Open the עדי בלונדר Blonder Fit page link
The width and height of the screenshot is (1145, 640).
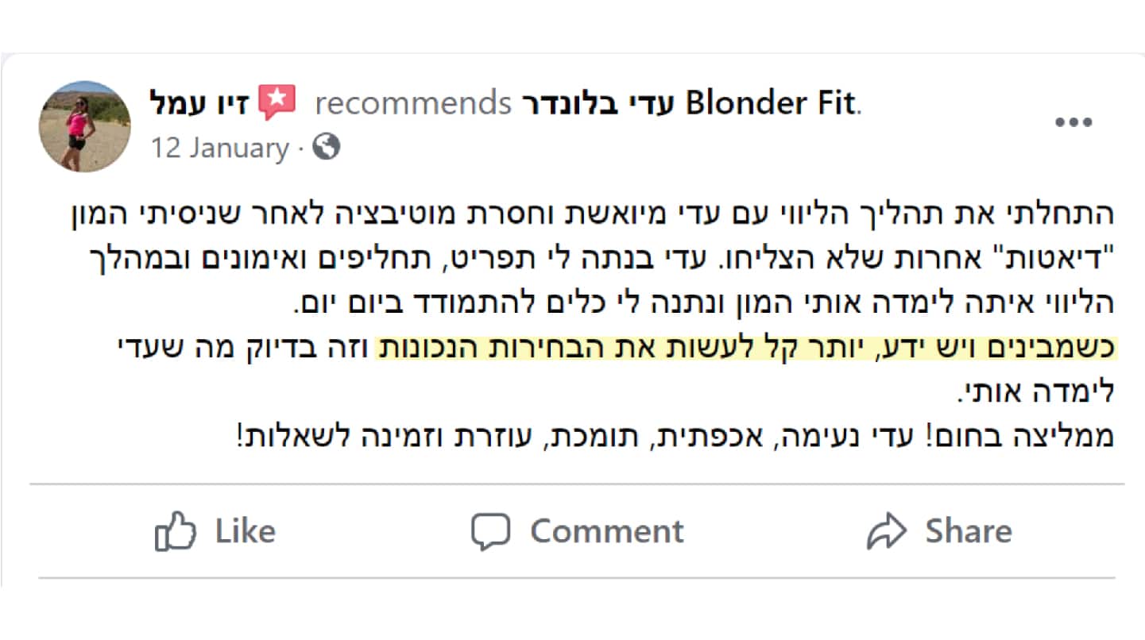pyautogui.click(x=689, y=102)
